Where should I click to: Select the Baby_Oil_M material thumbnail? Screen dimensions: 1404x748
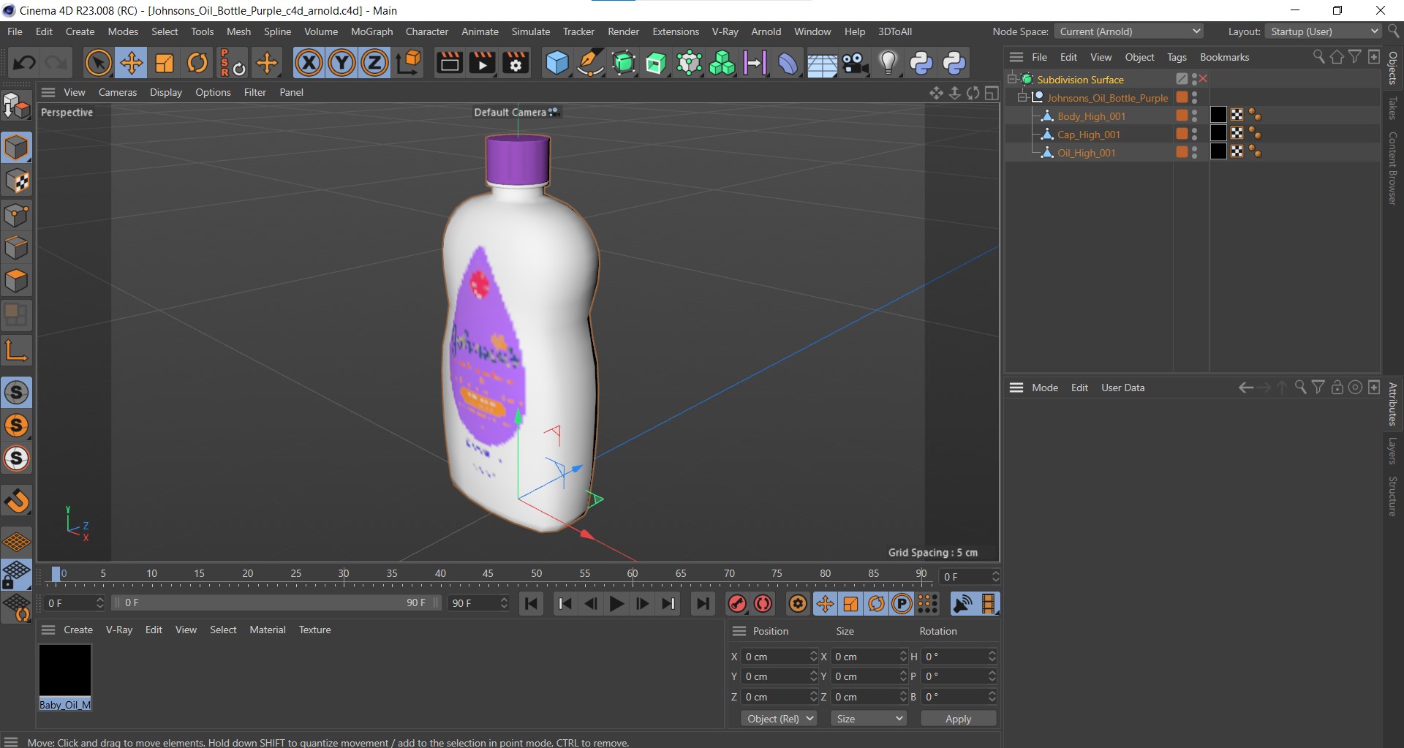[x=65, y=670]
